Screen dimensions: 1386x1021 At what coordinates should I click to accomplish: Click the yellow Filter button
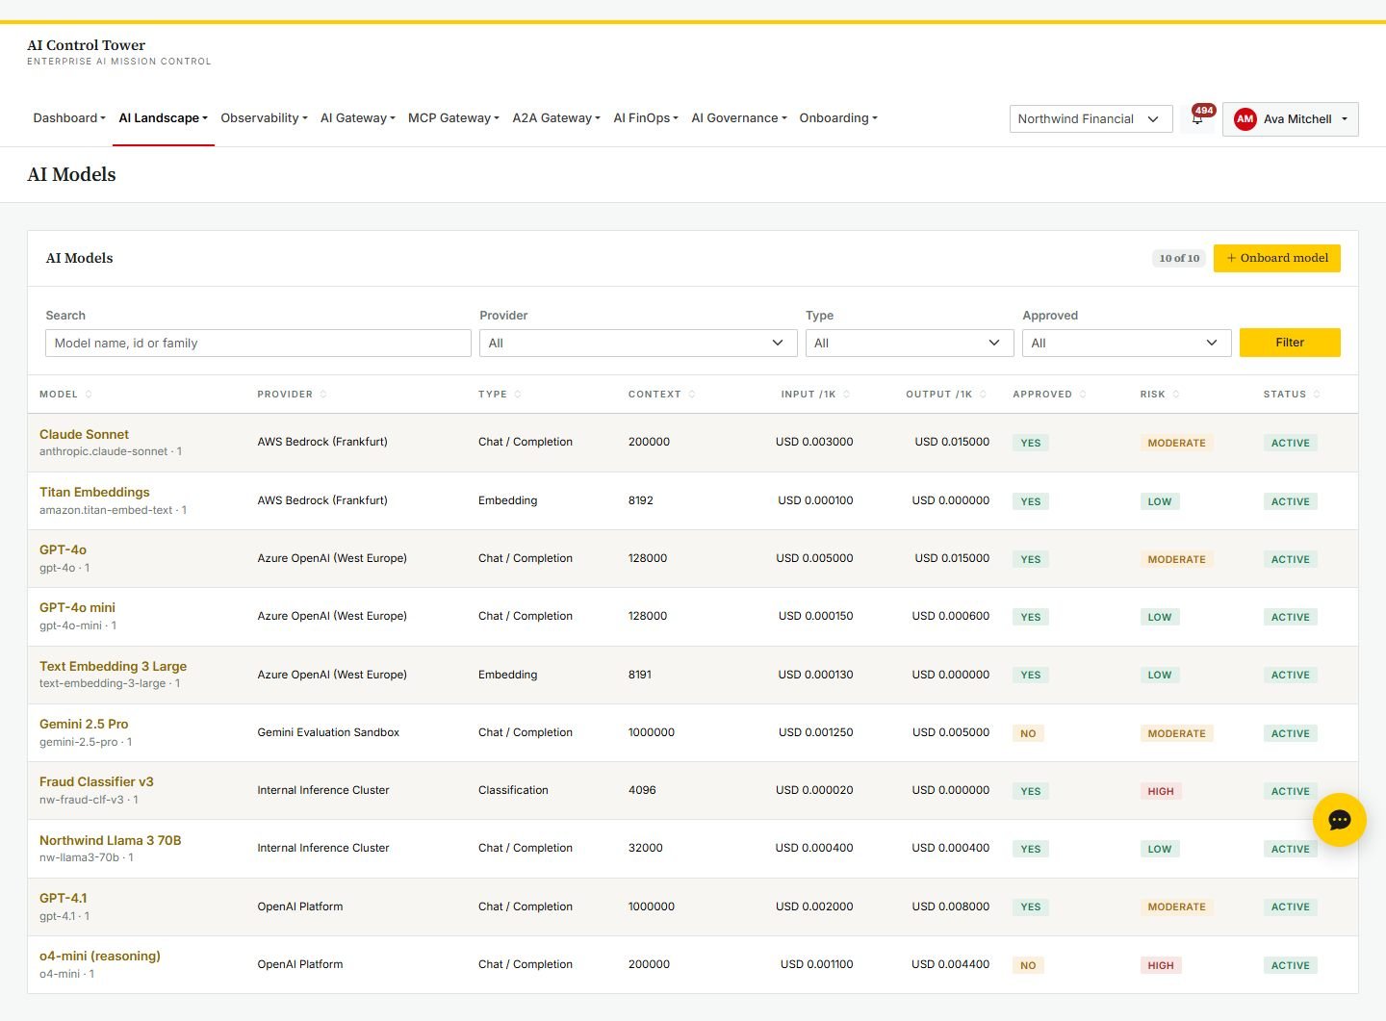click(x=1290, y=343)
